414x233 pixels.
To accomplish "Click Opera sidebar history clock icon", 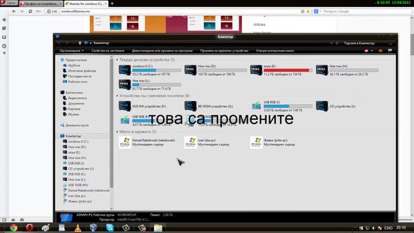I will coord(5,46).
